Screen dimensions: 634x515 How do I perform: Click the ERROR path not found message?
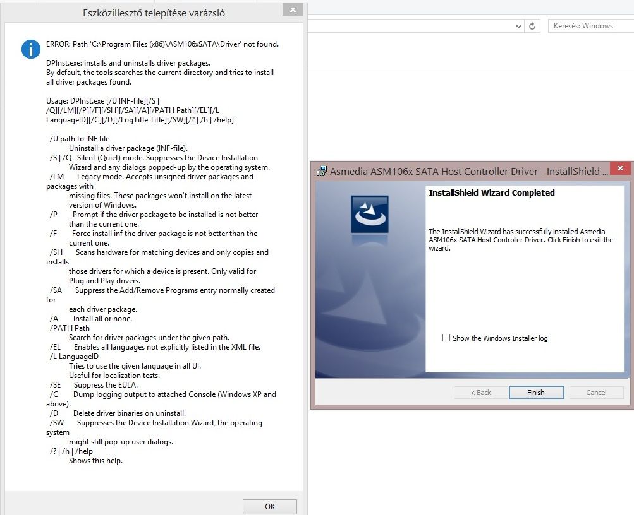tap(162, 44)
